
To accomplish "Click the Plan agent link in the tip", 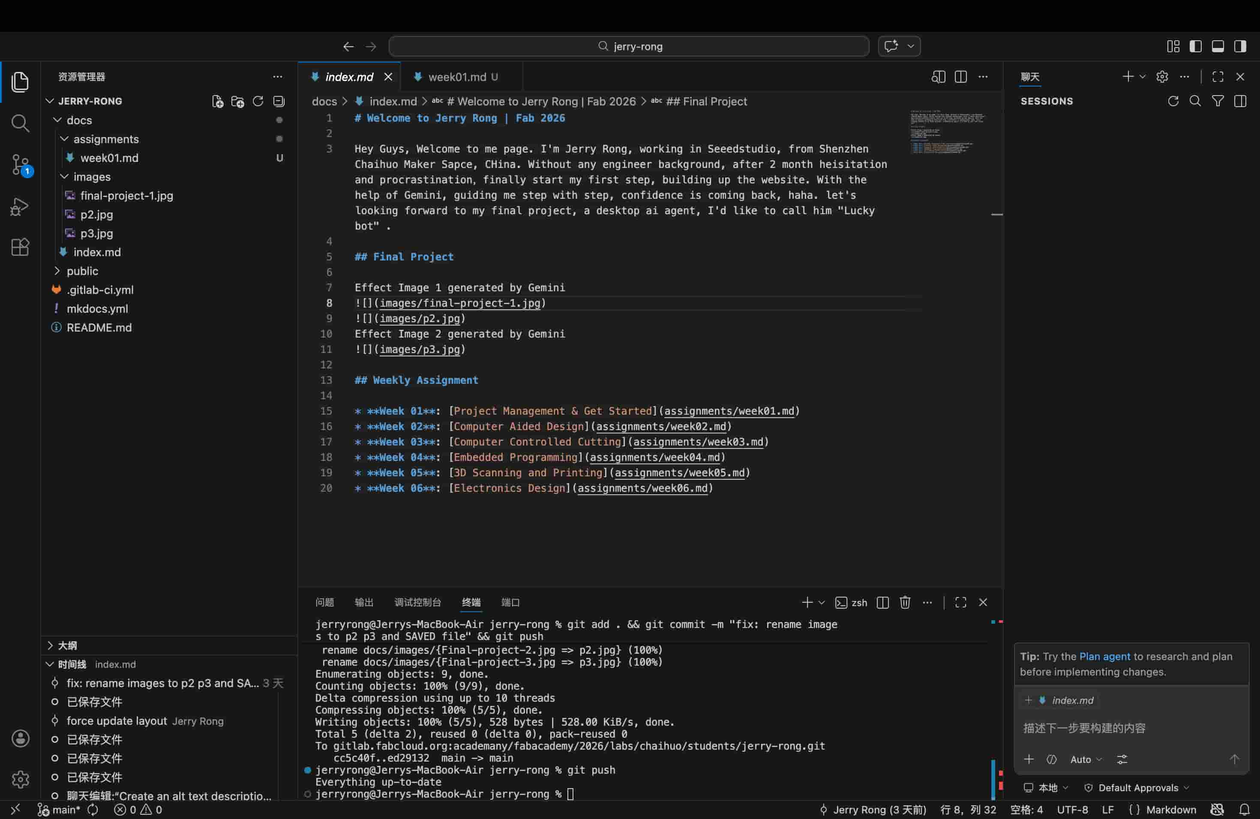I will (1104, 656).
